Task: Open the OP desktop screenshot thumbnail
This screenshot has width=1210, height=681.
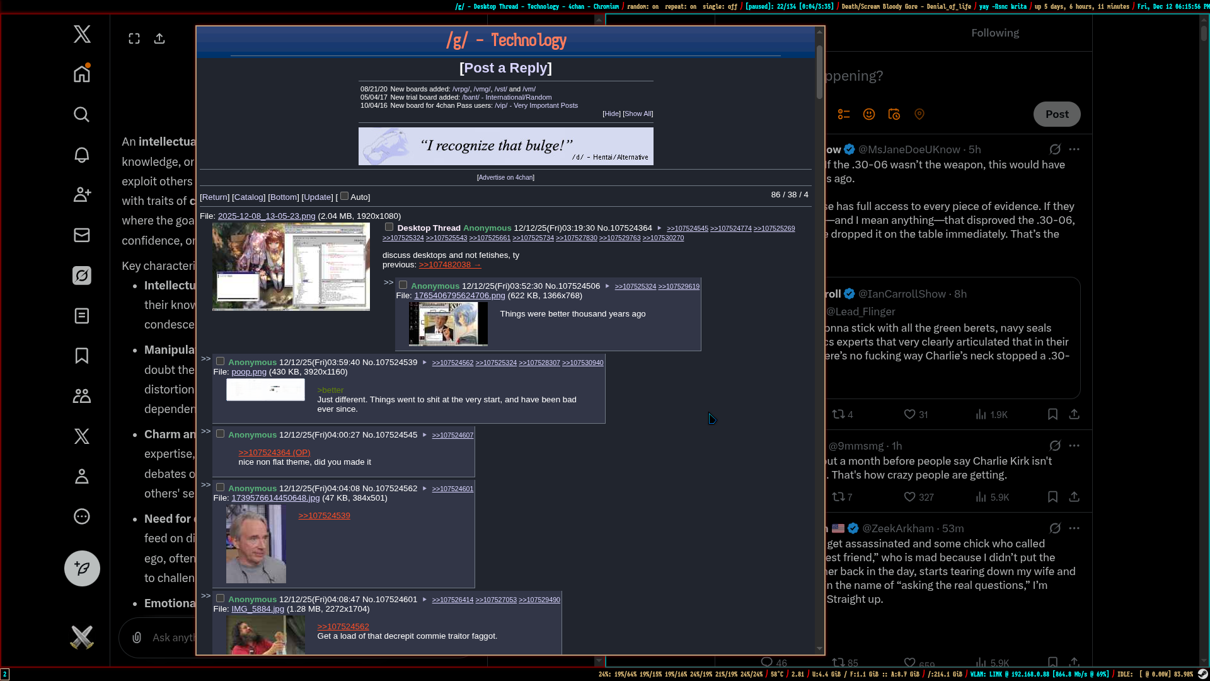Action: click(x=291, y=266)
